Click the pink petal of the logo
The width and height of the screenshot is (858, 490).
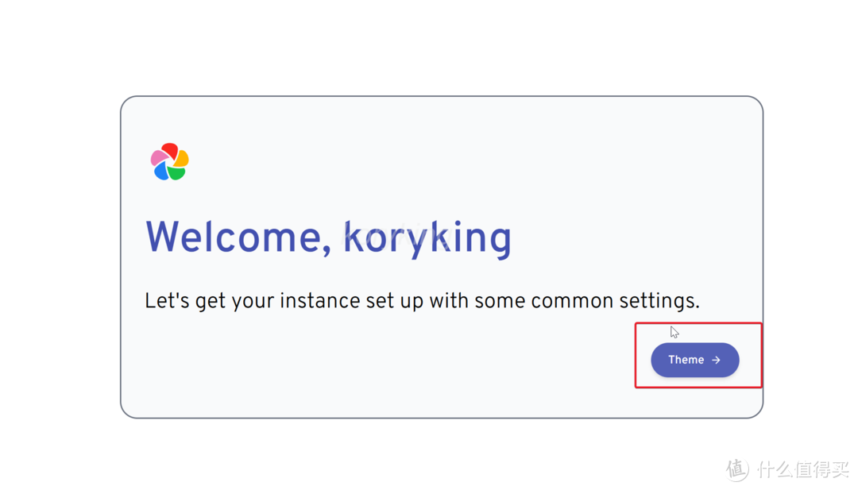coord(158,158)
